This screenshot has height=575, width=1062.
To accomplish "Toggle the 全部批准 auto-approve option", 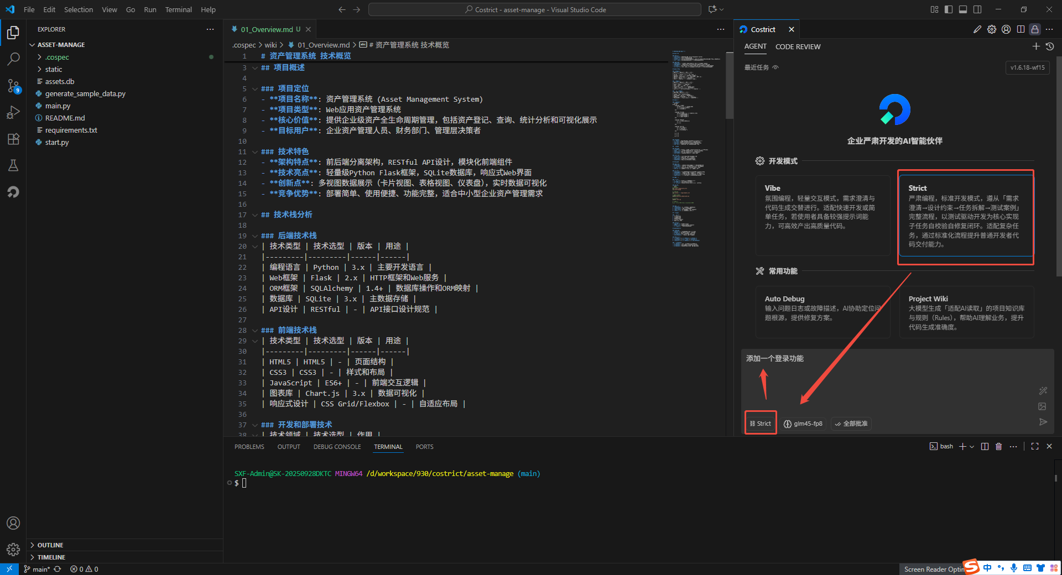I will 851,424.
